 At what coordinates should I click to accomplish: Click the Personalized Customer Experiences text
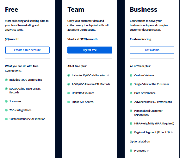click(x=148, y=113)
